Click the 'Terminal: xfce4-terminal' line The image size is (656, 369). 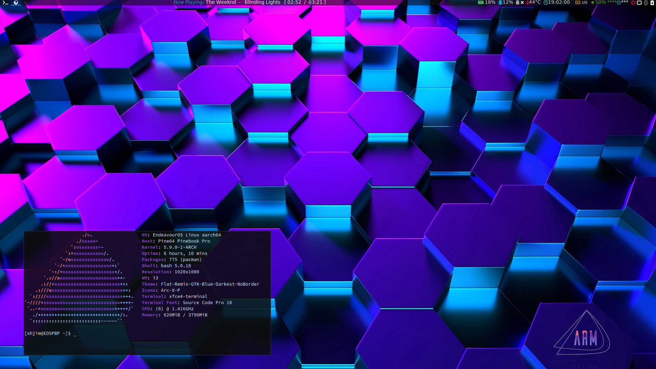(175, 297)
